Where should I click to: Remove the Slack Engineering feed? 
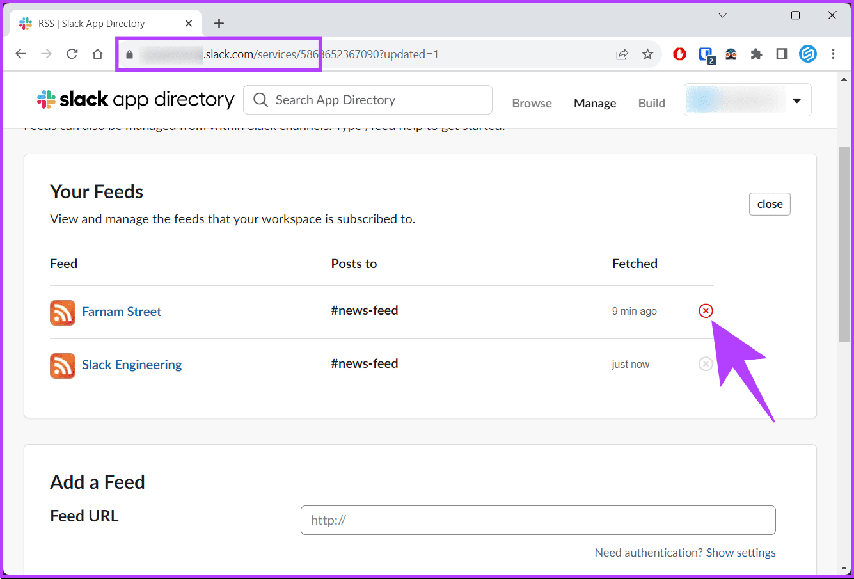click(706, 364)
